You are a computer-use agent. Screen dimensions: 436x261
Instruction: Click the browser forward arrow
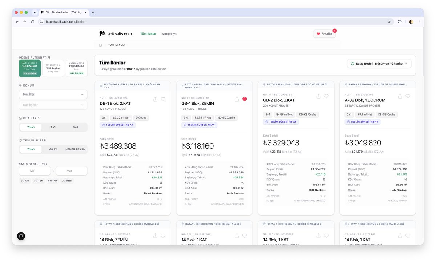coord(25,22)
